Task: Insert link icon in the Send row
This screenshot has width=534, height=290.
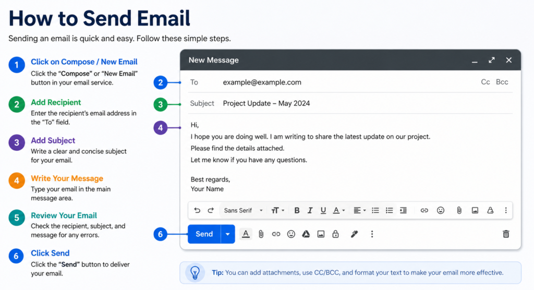Action: pos(276,234)
